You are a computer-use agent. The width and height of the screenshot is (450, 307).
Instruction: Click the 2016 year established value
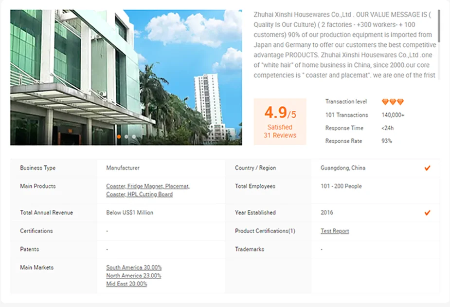click(x=327, y=213)
